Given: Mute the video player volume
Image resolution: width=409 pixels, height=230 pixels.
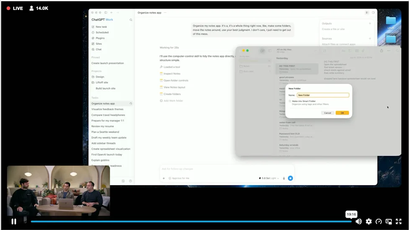Looking at the screenshot, I should coord(359,221).
